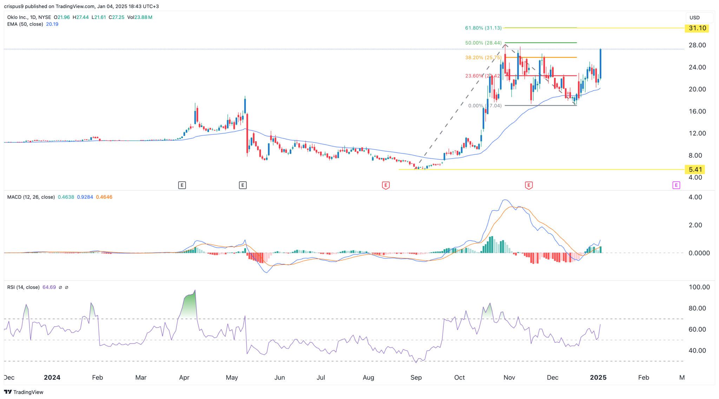Viewport: 719px width, 399px height.
Task: Click 8.00 on the price axis
Action: 695,156
